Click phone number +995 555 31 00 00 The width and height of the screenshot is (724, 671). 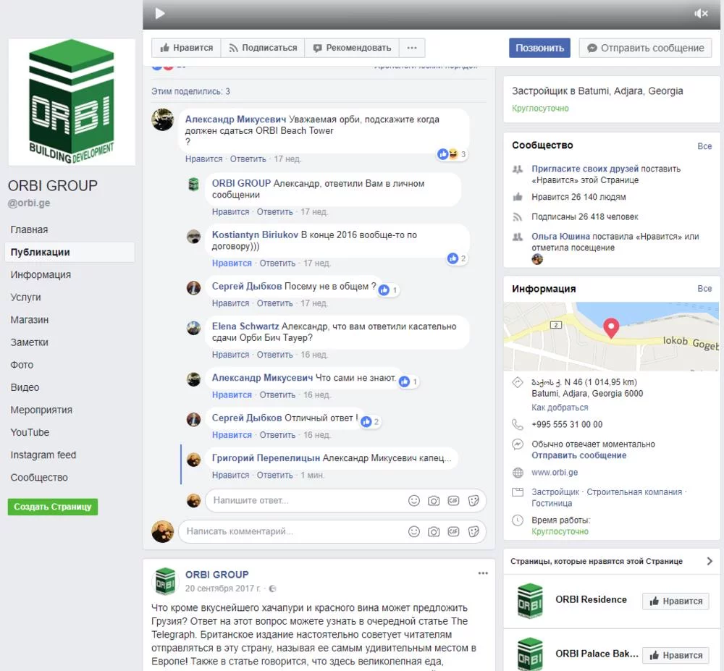pos(567,425)
